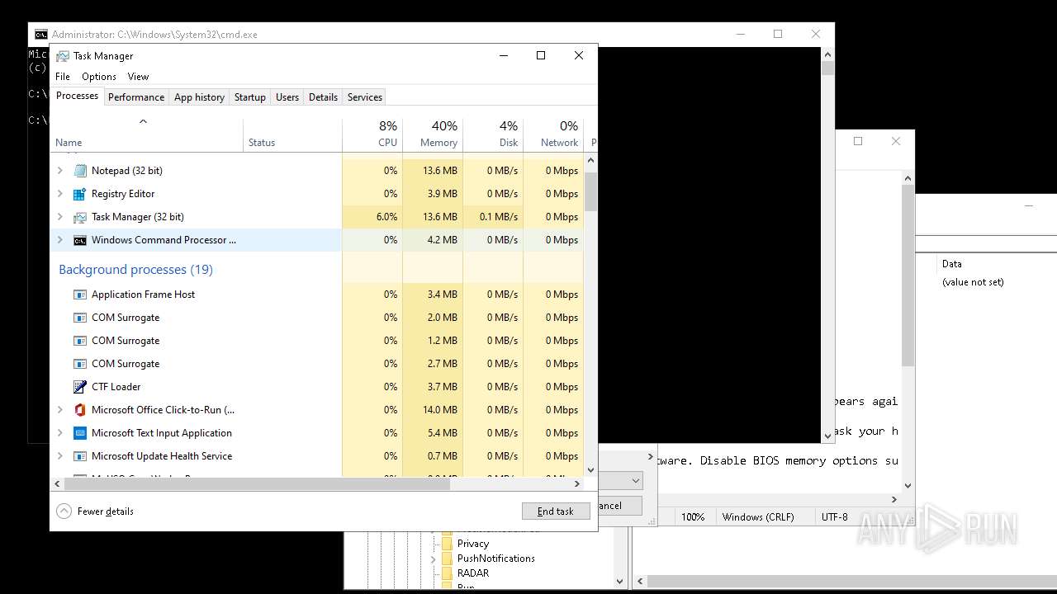Expand Microsoft Update Health Service group
This screenshot has height=594, width=1057.
pos(59,456)
